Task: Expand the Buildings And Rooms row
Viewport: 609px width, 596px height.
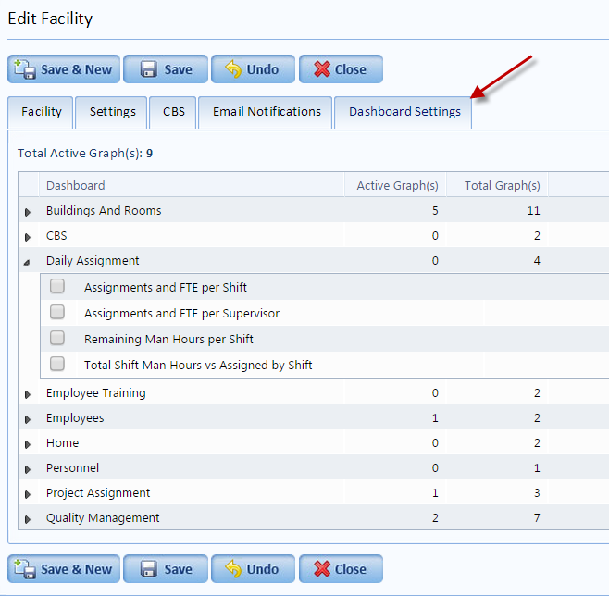Action: [x=28, y=212]
